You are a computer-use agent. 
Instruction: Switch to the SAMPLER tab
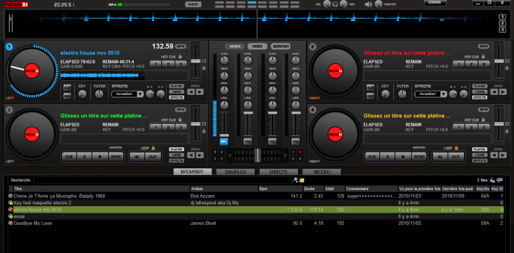click(235, 171)
